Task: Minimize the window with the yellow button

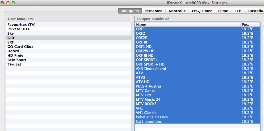Action: [8, 3]
